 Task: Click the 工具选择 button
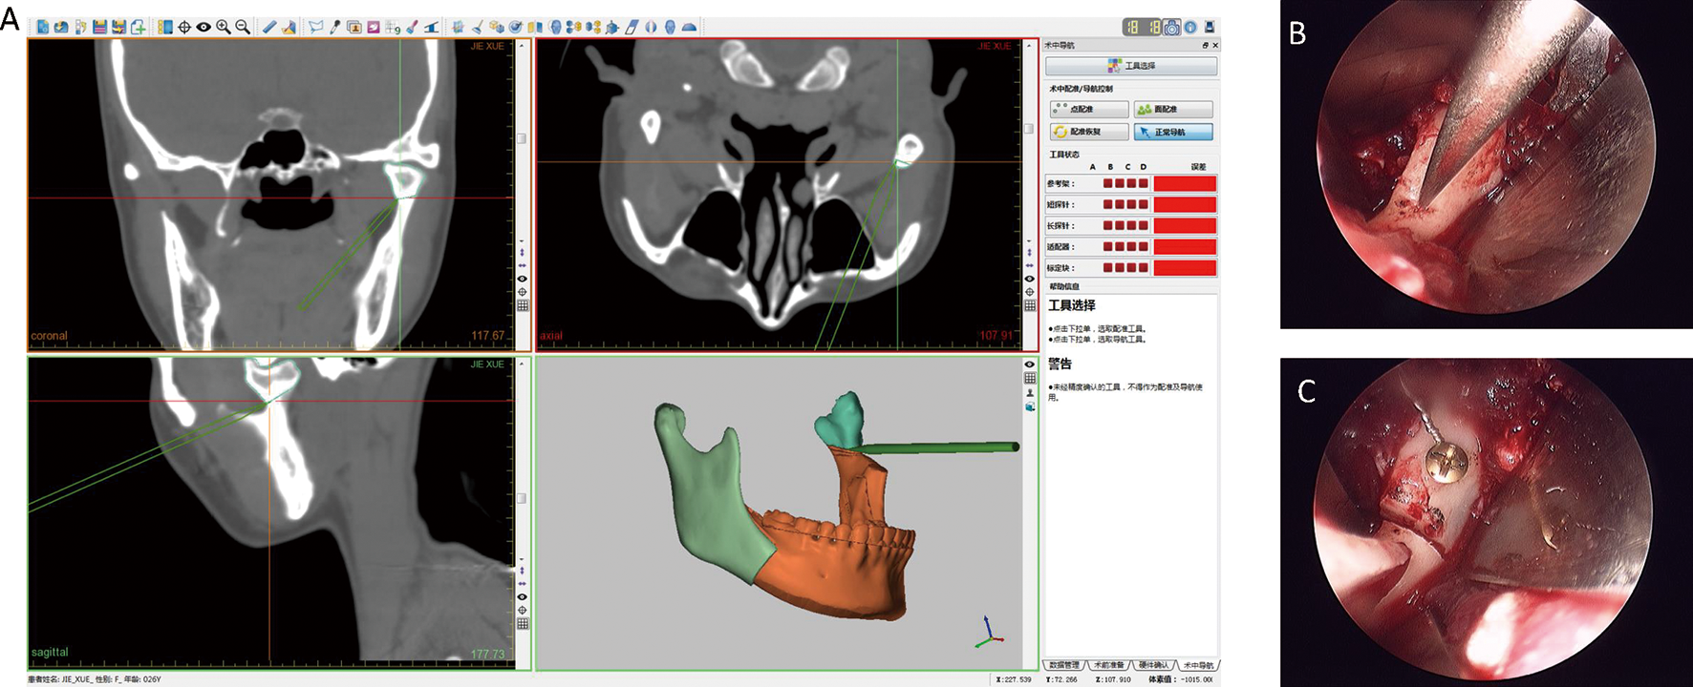1131,66
